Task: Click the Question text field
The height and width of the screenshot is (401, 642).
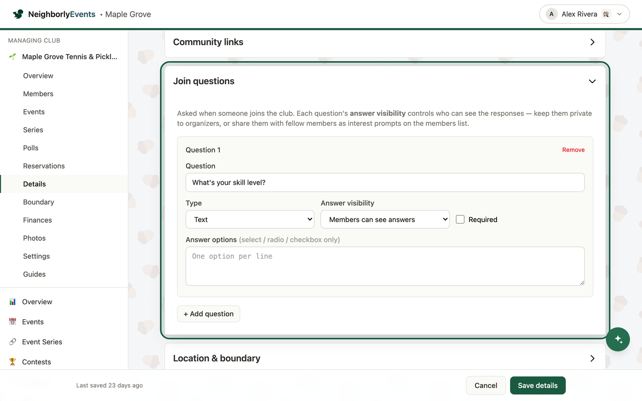Action: tap(385, 182)
